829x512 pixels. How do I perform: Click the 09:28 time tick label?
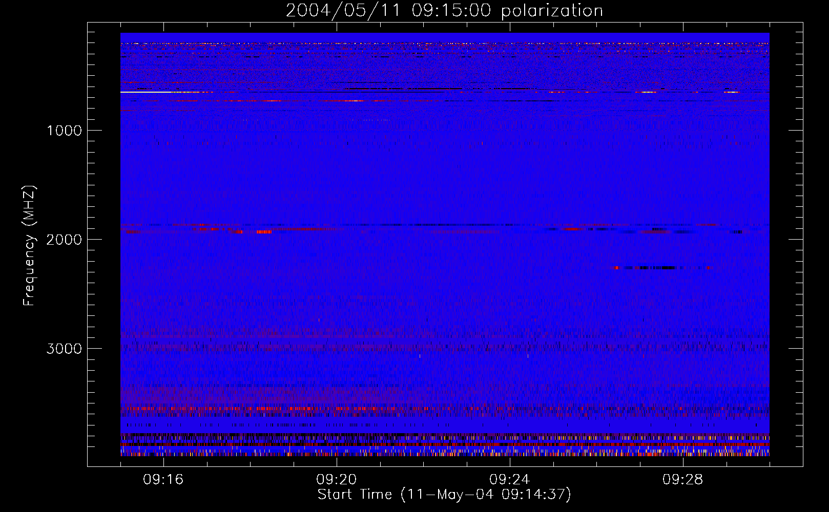click(683, 480)
